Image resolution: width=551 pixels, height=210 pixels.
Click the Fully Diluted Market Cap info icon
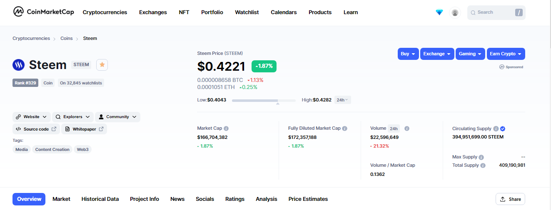click(345, 128)
